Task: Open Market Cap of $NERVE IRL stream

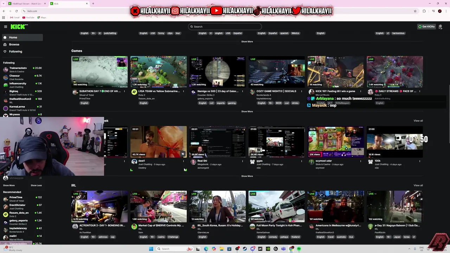Action: [159, 207]
